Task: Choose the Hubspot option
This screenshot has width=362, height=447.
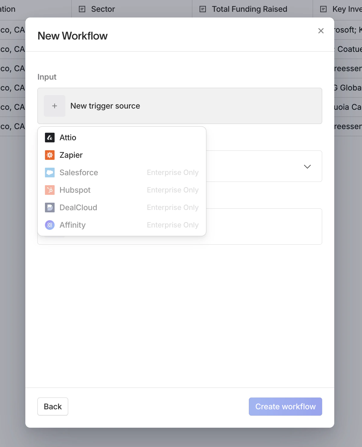Action: click(122, 190)
